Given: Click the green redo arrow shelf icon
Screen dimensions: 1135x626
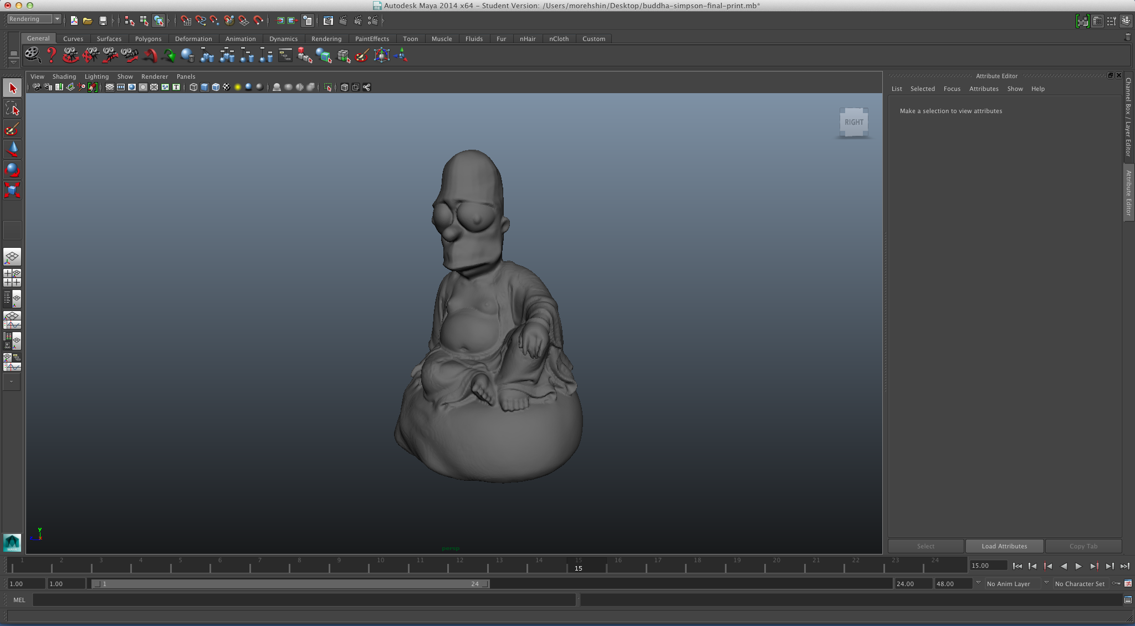Looking at the screenshot, I should (168, 55).
